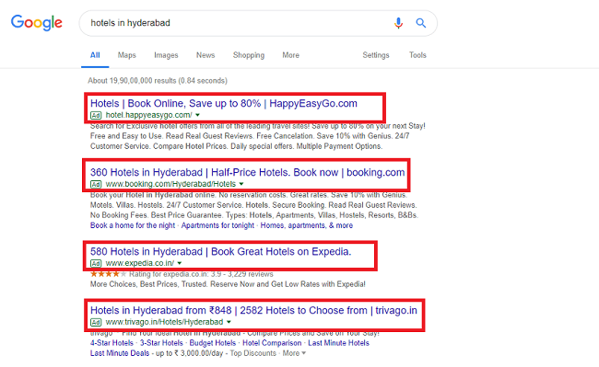
Task: Open the Hotel Comparison sitelink
Action: [x=272, y=343]
